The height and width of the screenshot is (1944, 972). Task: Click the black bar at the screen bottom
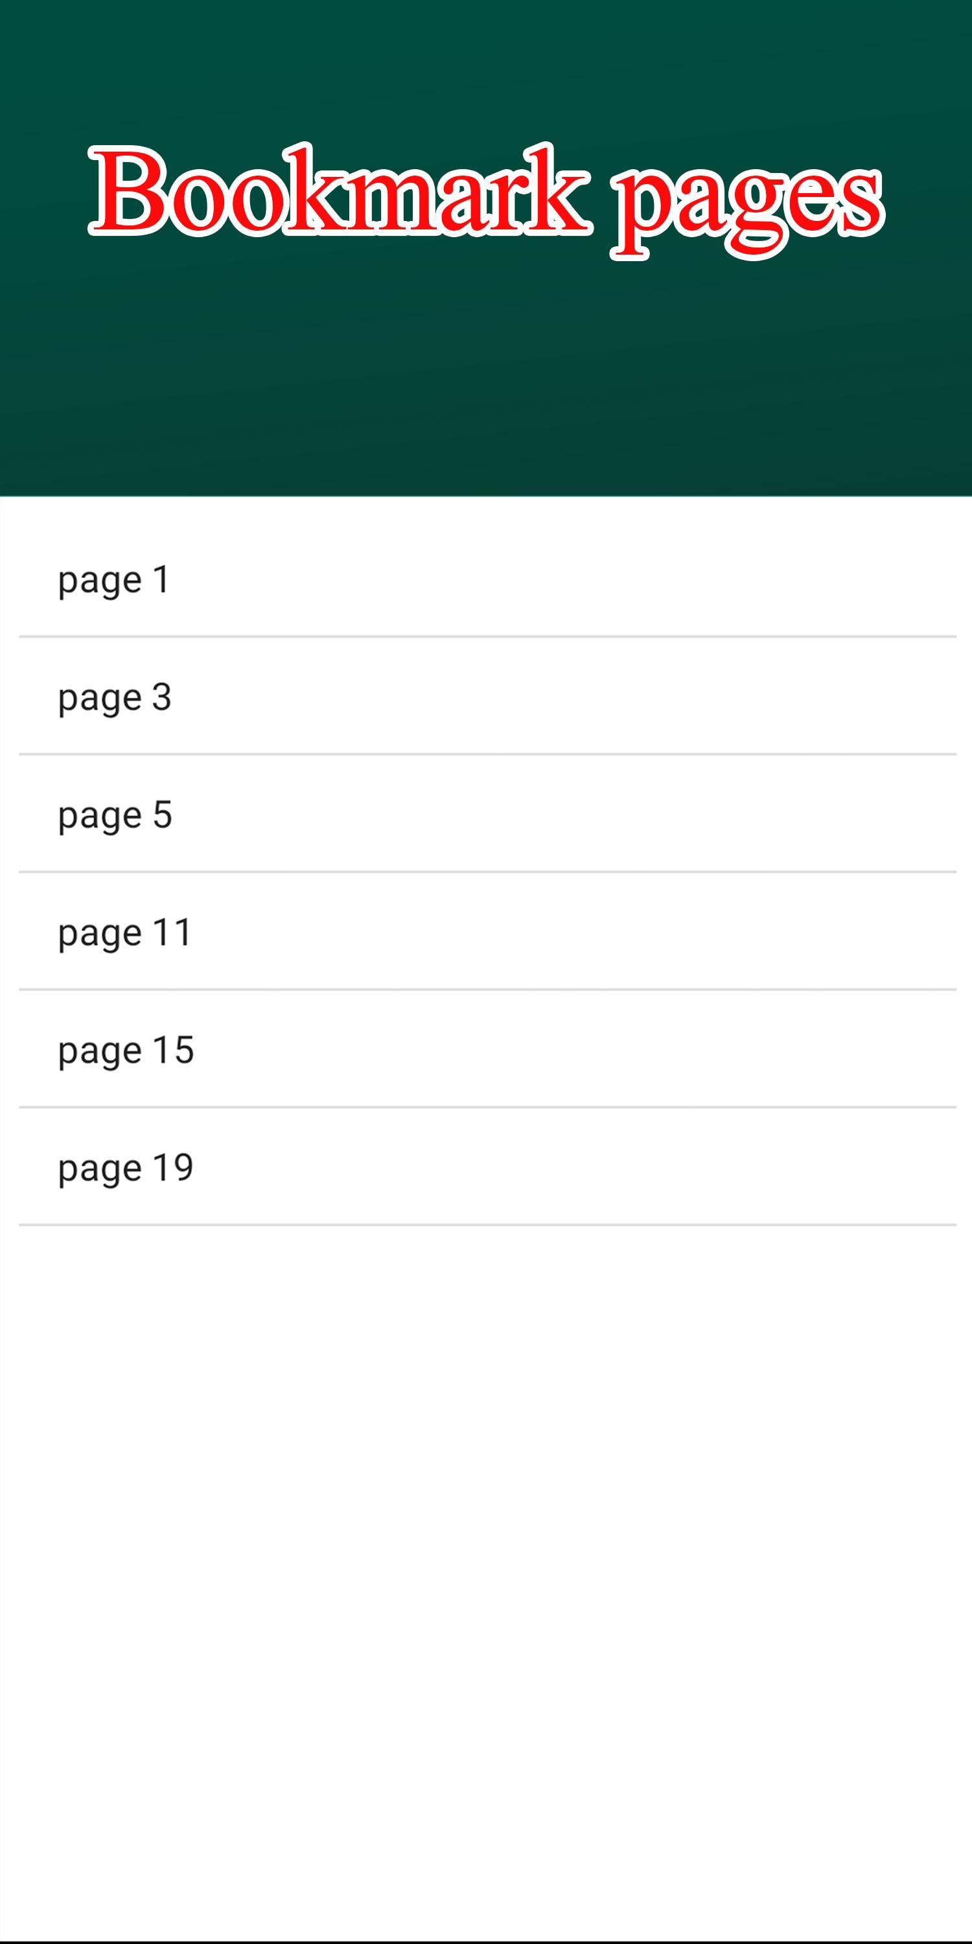click(486, 1941)
